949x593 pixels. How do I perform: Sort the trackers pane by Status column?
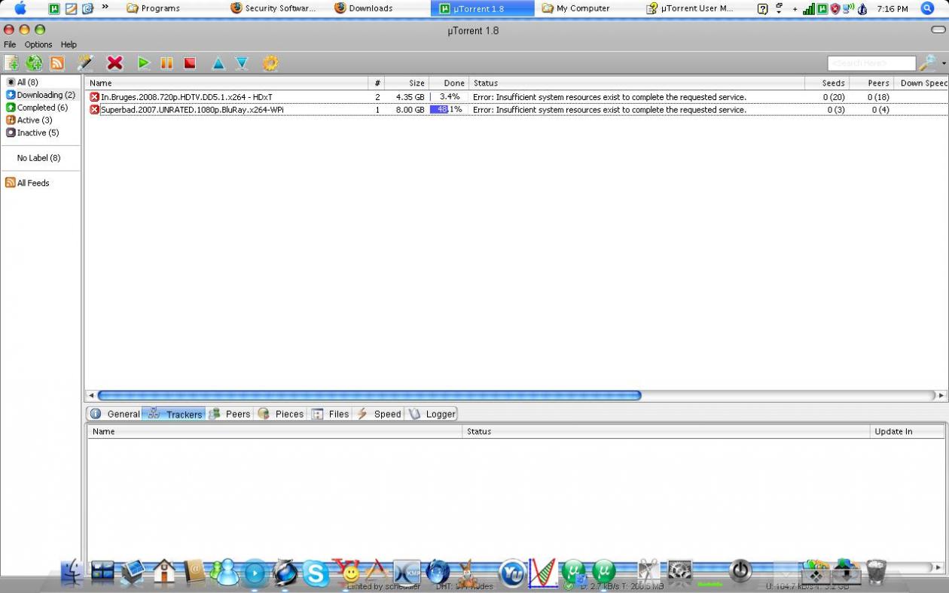click(665, 432)
